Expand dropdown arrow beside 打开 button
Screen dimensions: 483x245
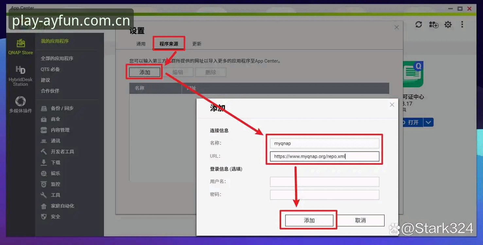(x=429, y=122)
